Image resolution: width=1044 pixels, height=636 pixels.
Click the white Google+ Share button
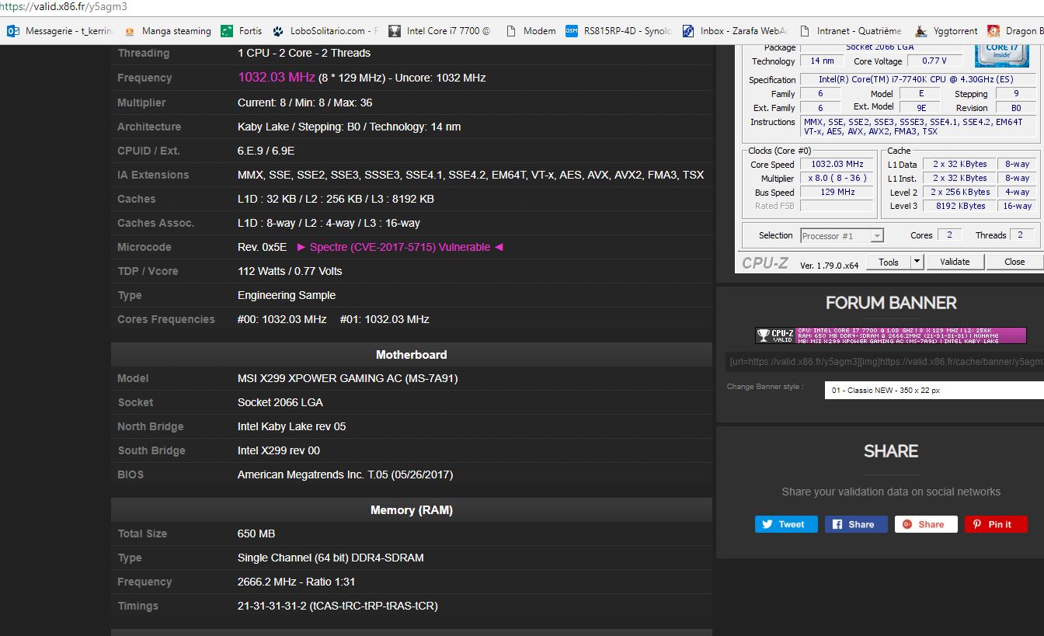[926, 524]
